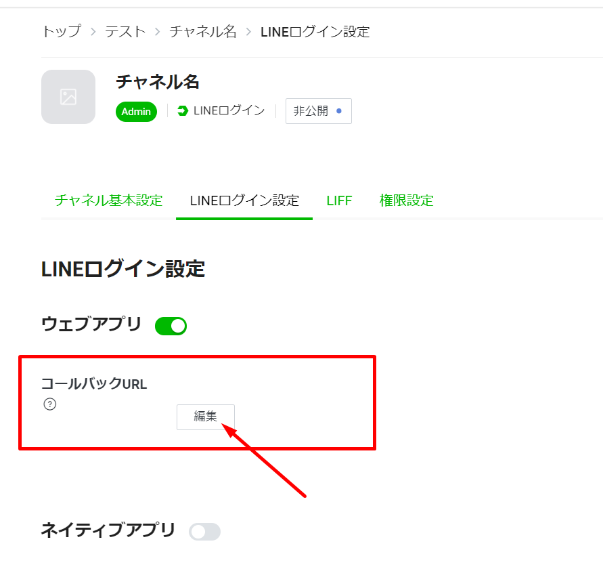Click LINEログイン設定 breadcrumb item
The height and width of the screenshot is (569, 603).
coord(315,32)
